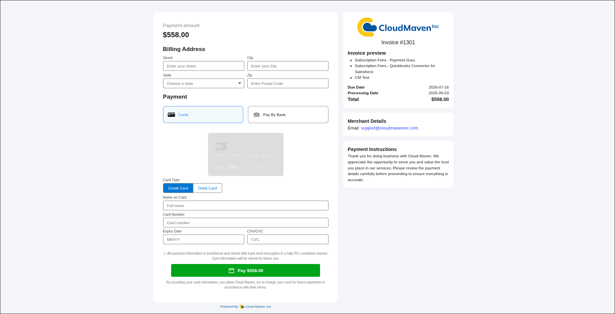Focus the Street input field
This screenshot has height=314, width=615.
click(204, 66)
